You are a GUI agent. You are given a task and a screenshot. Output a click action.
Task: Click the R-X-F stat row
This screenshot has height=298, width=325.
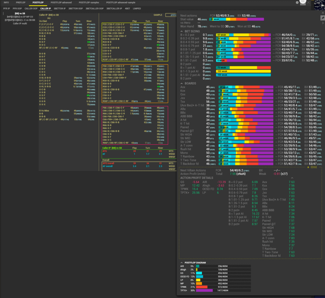(x=67, y=42)
